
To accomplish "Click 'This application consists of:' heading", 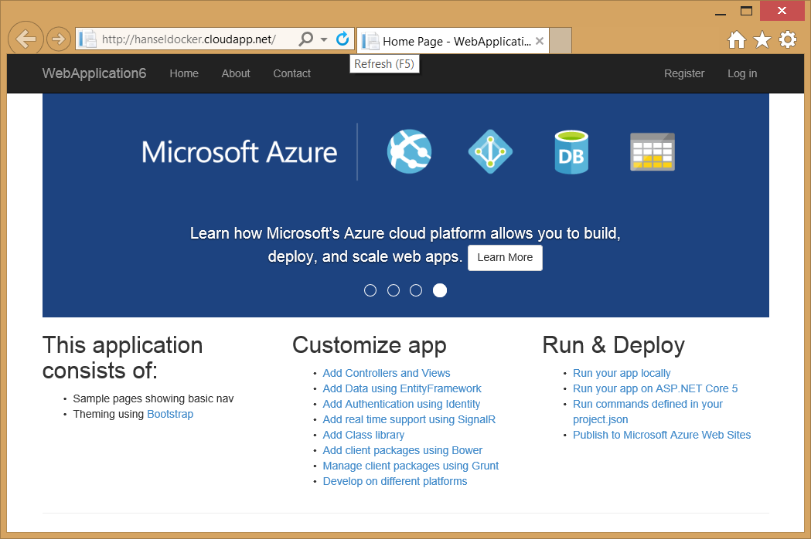I will tap(123, 358).
